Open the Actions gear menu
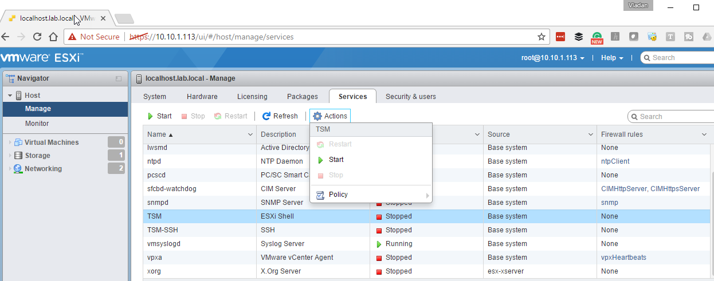Image resolution: width=714 pixels, height=281 pixels. (330, 116)
